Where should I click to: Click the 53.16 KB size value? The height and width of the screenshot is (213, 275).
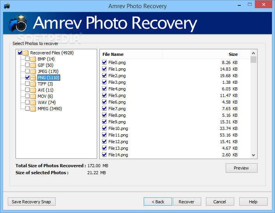click(x=229, y=135)
